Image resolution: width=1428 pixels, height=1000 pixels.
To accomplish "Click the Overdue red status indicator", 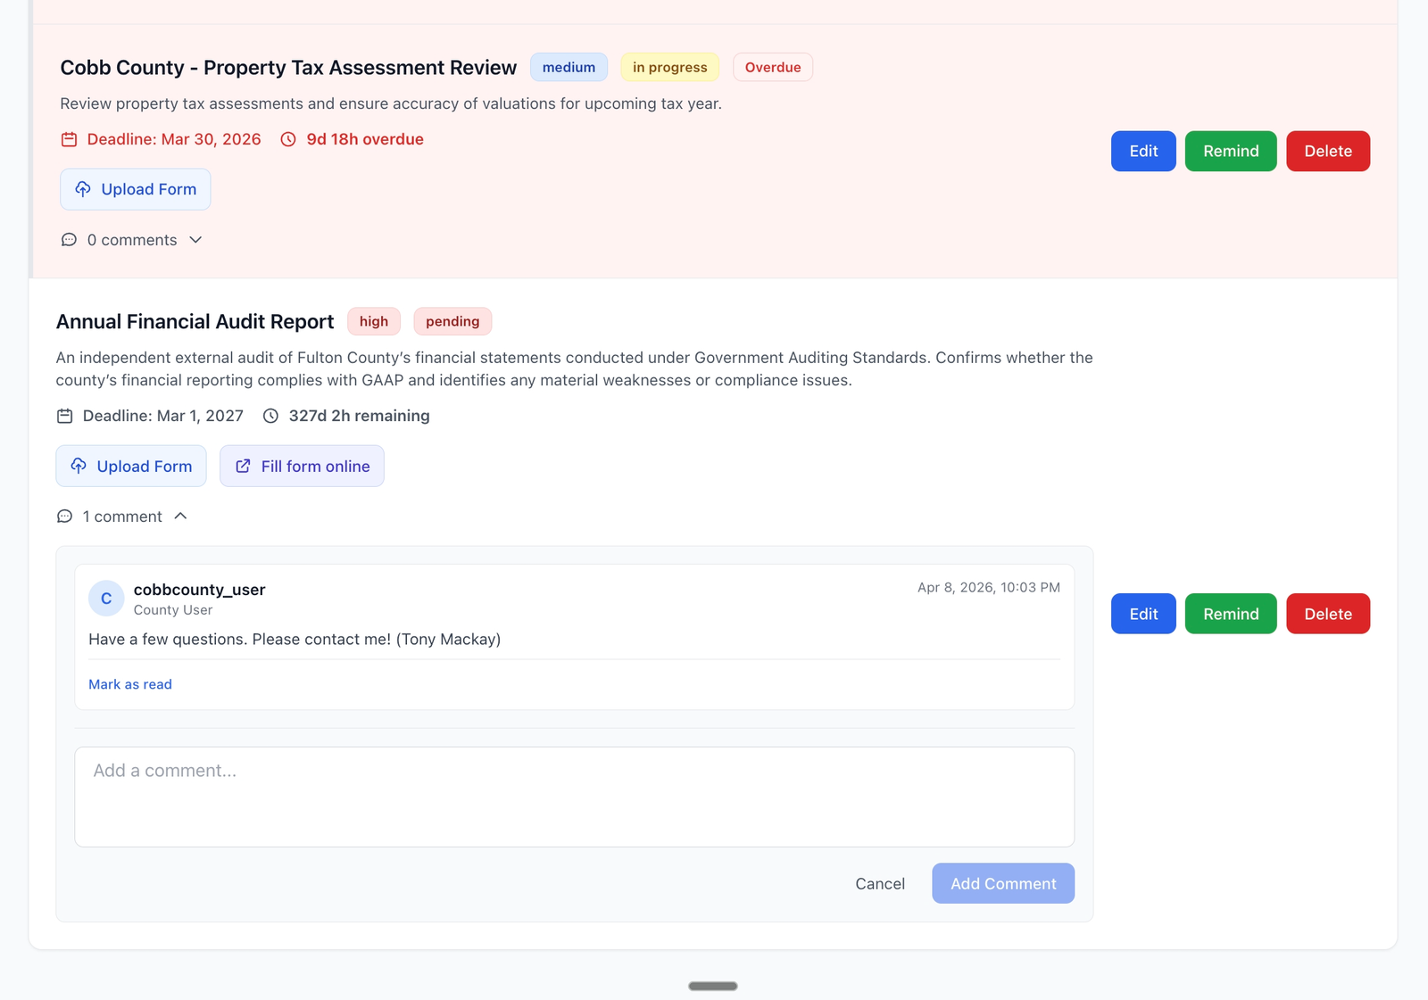I will point(773,67).
